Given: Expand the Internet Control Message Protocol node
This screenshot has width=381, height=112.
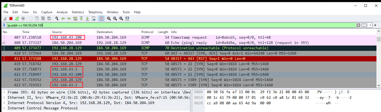Looking at the screenshot, I should [4, 108].
